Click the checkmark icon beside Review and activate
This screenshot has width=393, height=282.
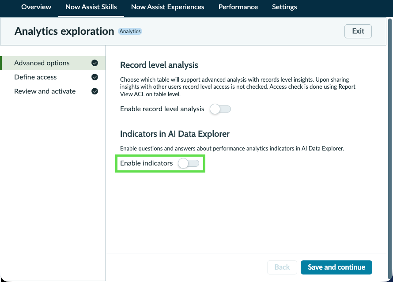coord(95,91)
